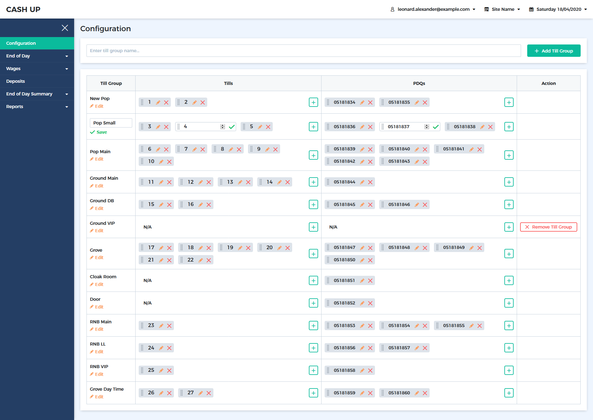593x420 pixels.
Task: Click Remove Till Group for Ground VIP
Action: [x=549, y=227]
